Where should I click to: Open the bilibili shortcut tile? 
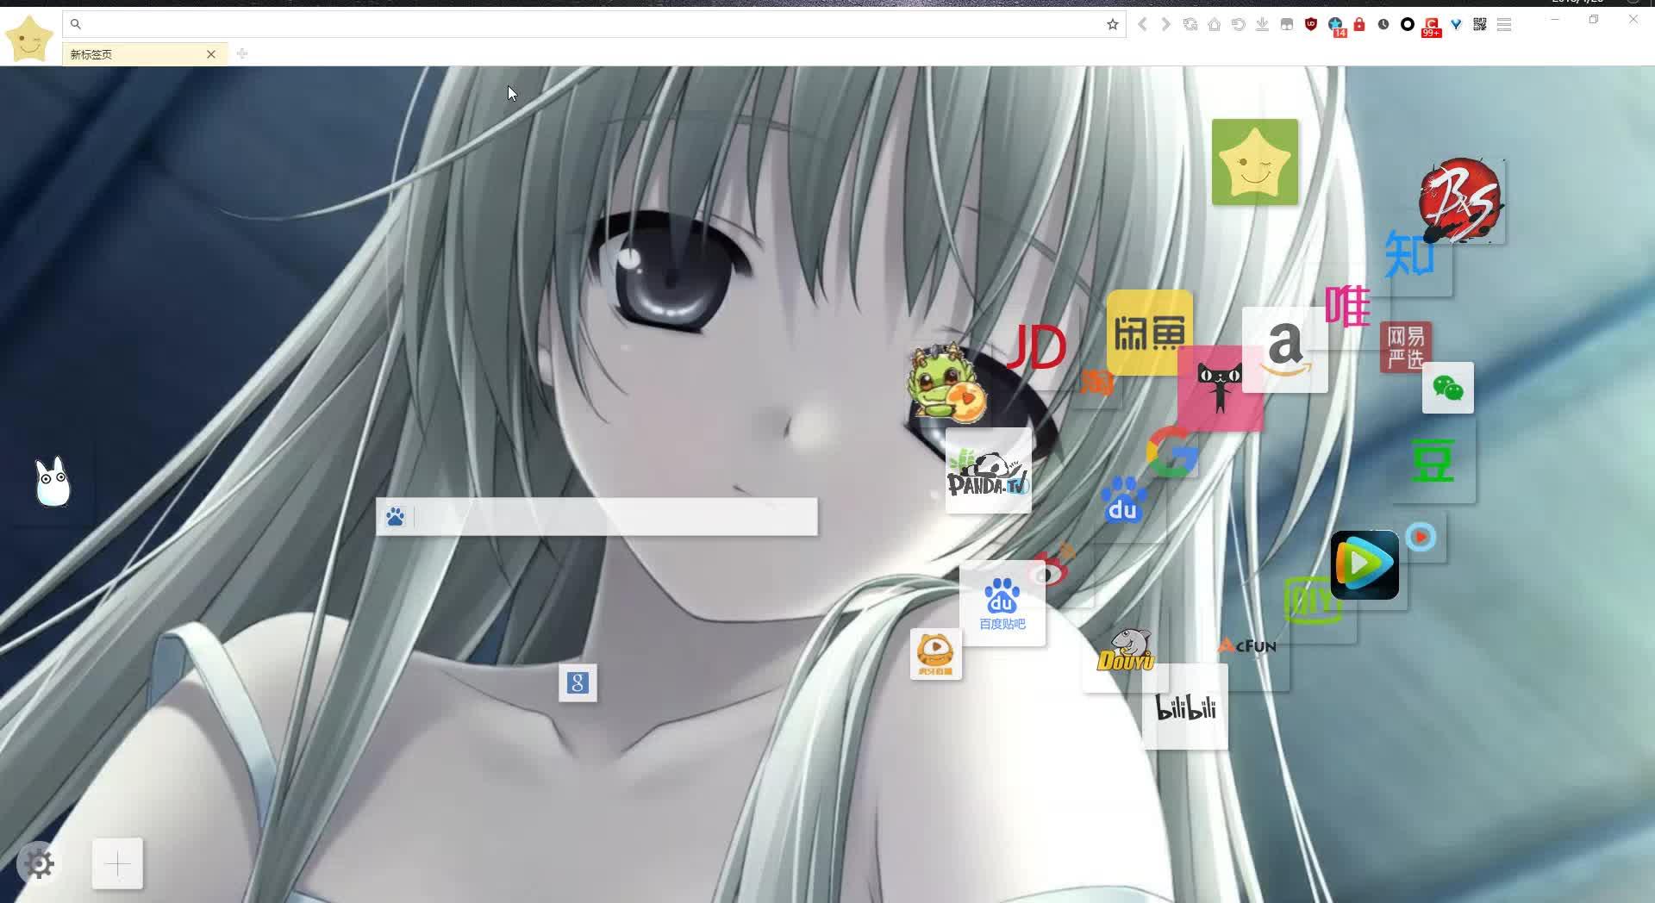click(1185, 707)
